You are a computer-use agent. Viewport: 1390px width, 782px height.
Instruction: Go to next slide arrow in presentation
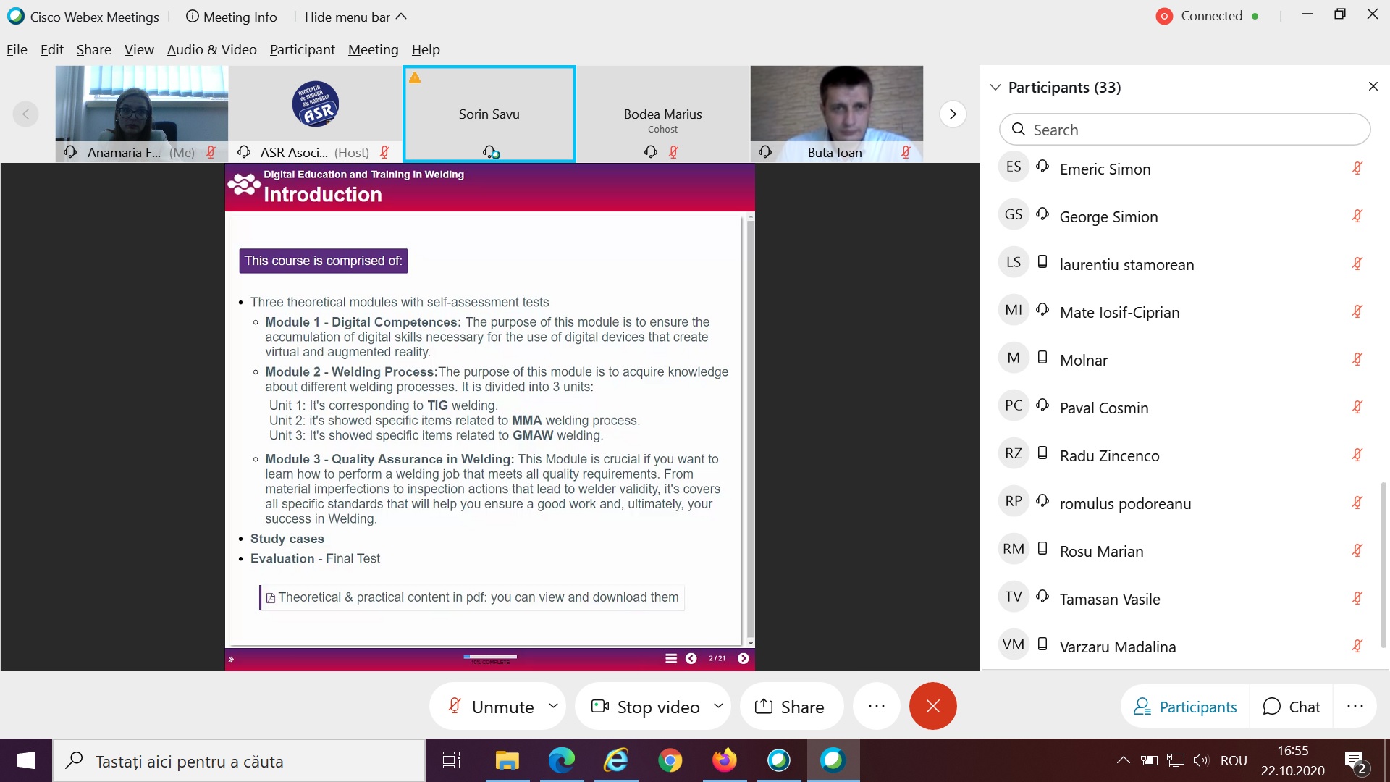pos(743,658)
